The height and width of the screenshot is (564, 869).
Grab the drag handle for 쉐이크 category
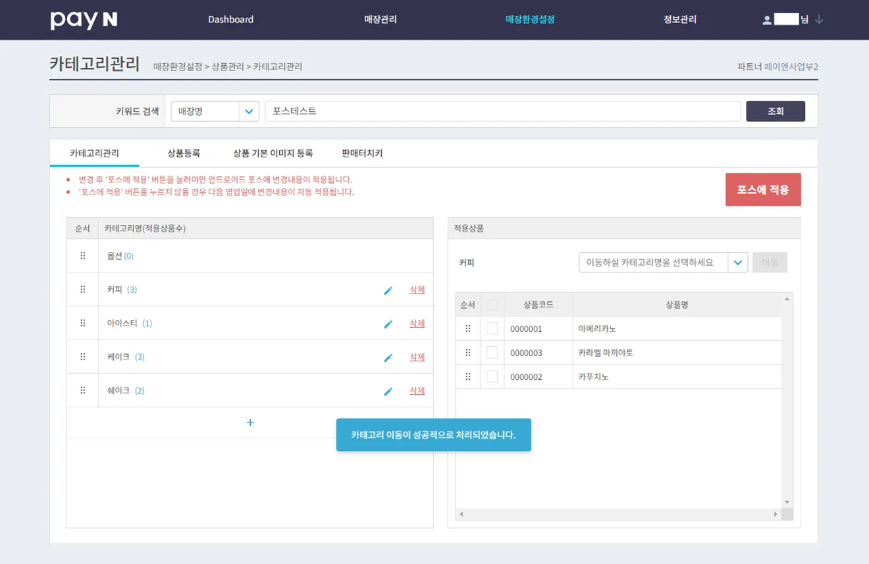pos(83,390)
